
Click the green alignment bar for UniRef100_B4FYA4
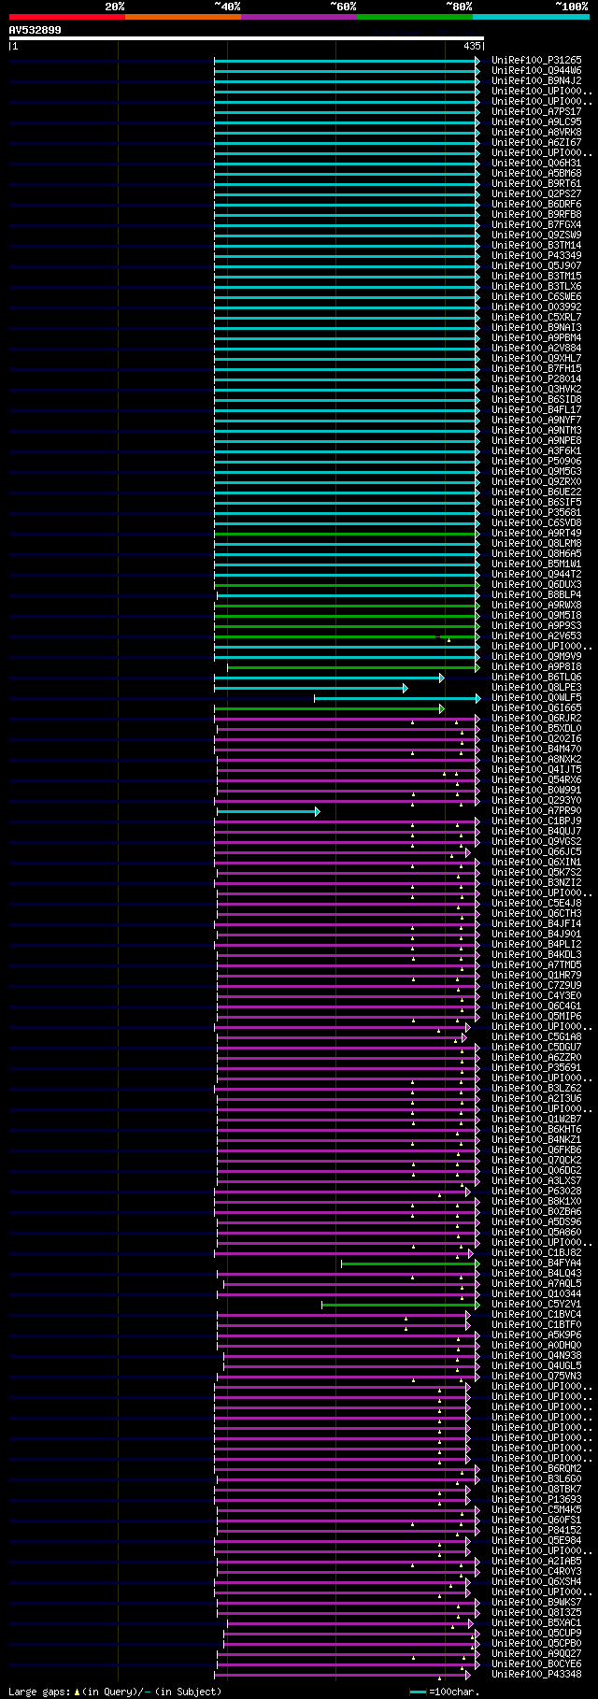click(x=410, y=1264)
